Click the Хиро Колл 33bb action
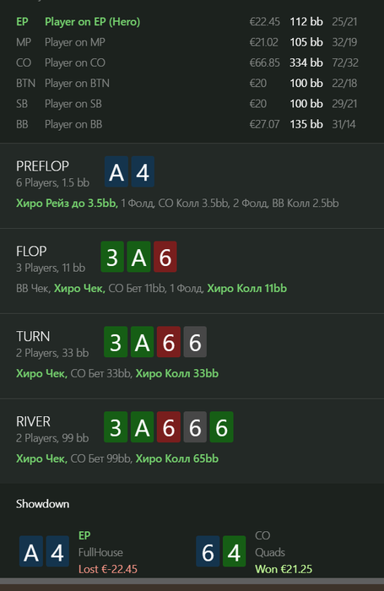This screenshot has height=591, width=384. (177, 373)
